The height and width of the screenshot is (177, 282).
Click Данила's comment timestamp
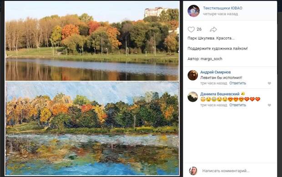point(214,105)
